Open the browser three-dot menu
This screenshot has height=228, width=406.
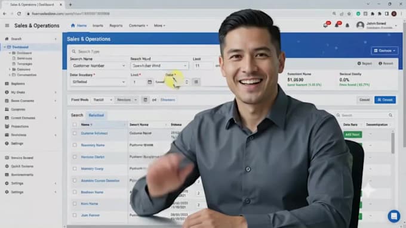[401, 14]
